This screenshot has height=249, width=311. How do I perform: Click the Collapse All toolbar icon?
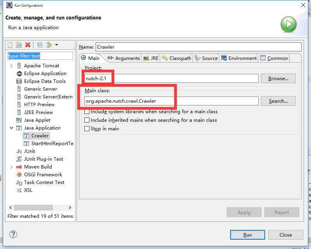coord(40,45)
